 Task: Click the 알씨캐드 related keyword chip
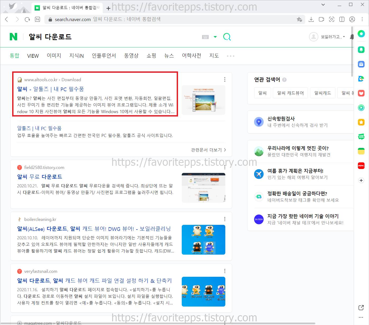point(323,93)
